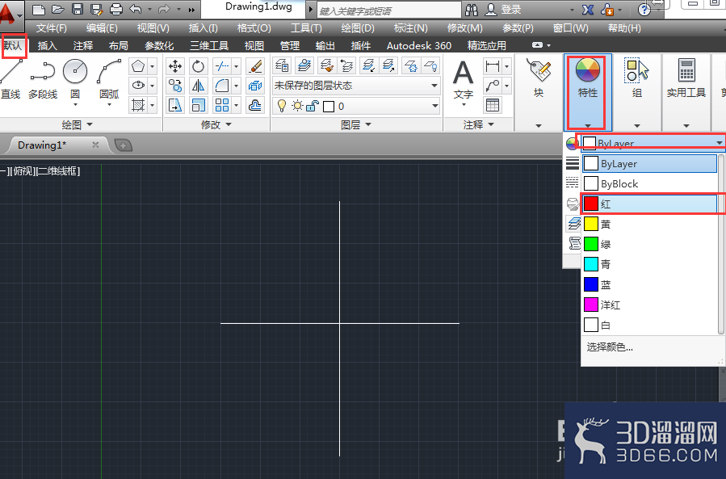Click the Open file folder icon
Screen dimensions: 726x479
[x=58, y=9]
